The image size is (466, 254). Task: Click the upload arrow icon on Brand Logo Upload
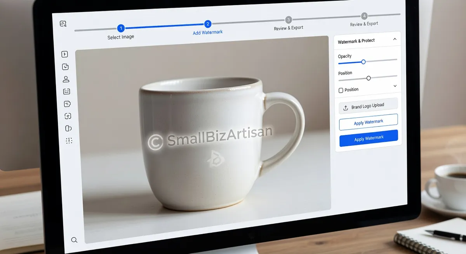(346, 108)
